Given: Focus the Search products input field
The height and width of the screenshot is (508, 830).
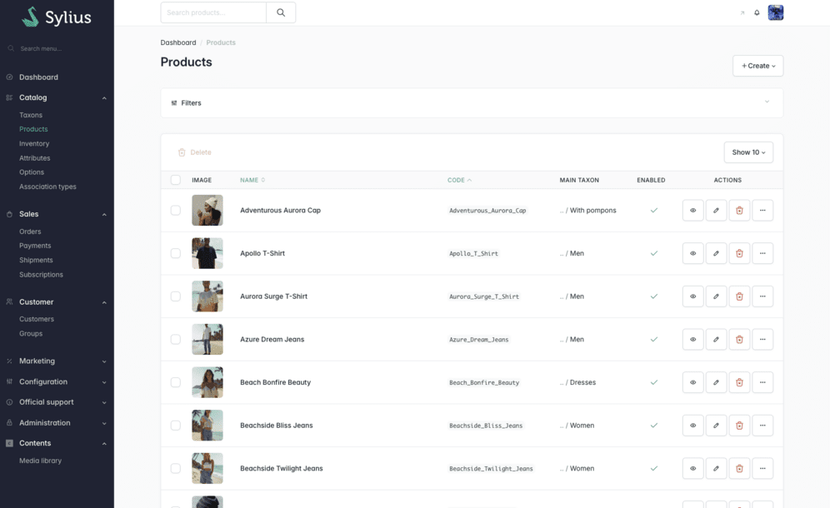Looking at the screenshot, I should pos(213,12).
